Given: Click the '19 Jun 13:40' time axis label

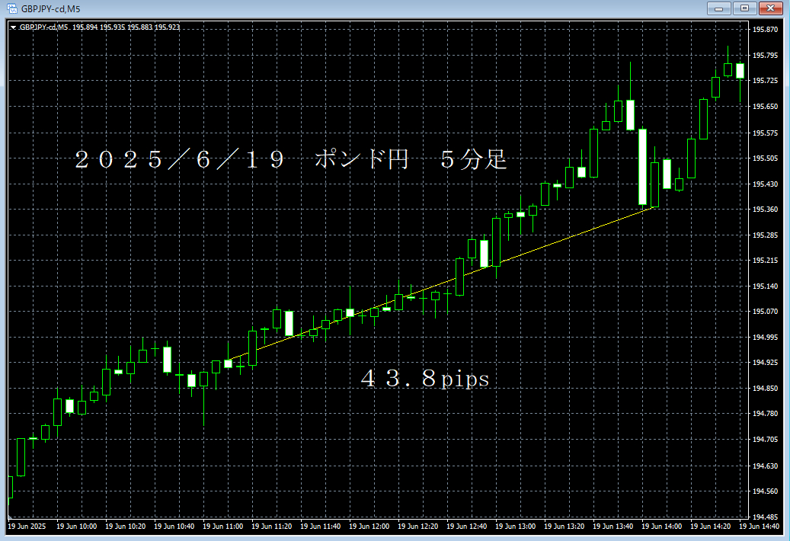Looking at the screenshot, I should tap(612, 527).
